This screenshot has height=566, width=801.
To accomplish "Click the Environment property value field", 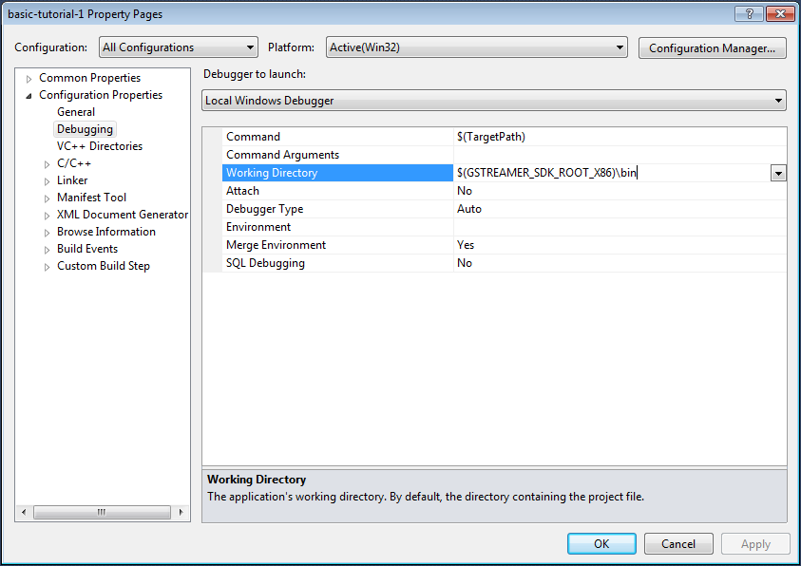I will [618, 227].
